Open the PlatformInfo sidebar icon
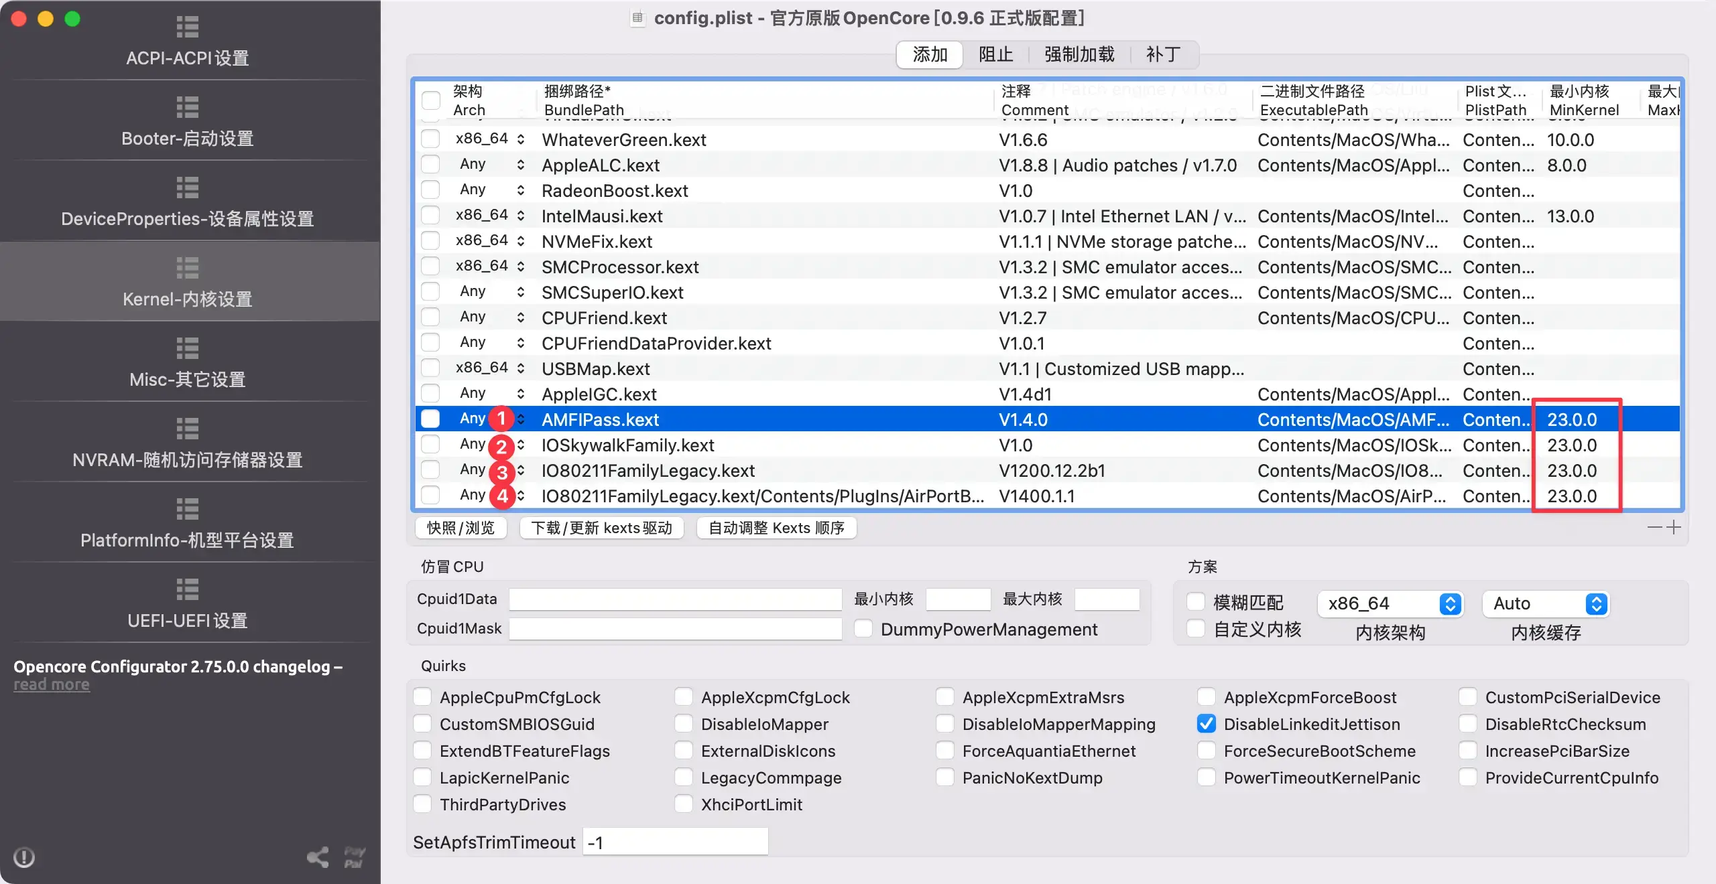Image resolution: width=1716 pixels, height=884 pixels. tap(187, 509)
